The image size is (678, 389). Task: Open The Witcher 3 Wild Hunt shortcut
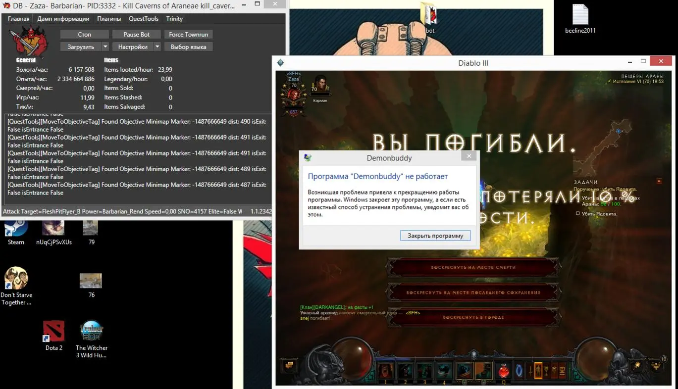click(x=91, y=331)
